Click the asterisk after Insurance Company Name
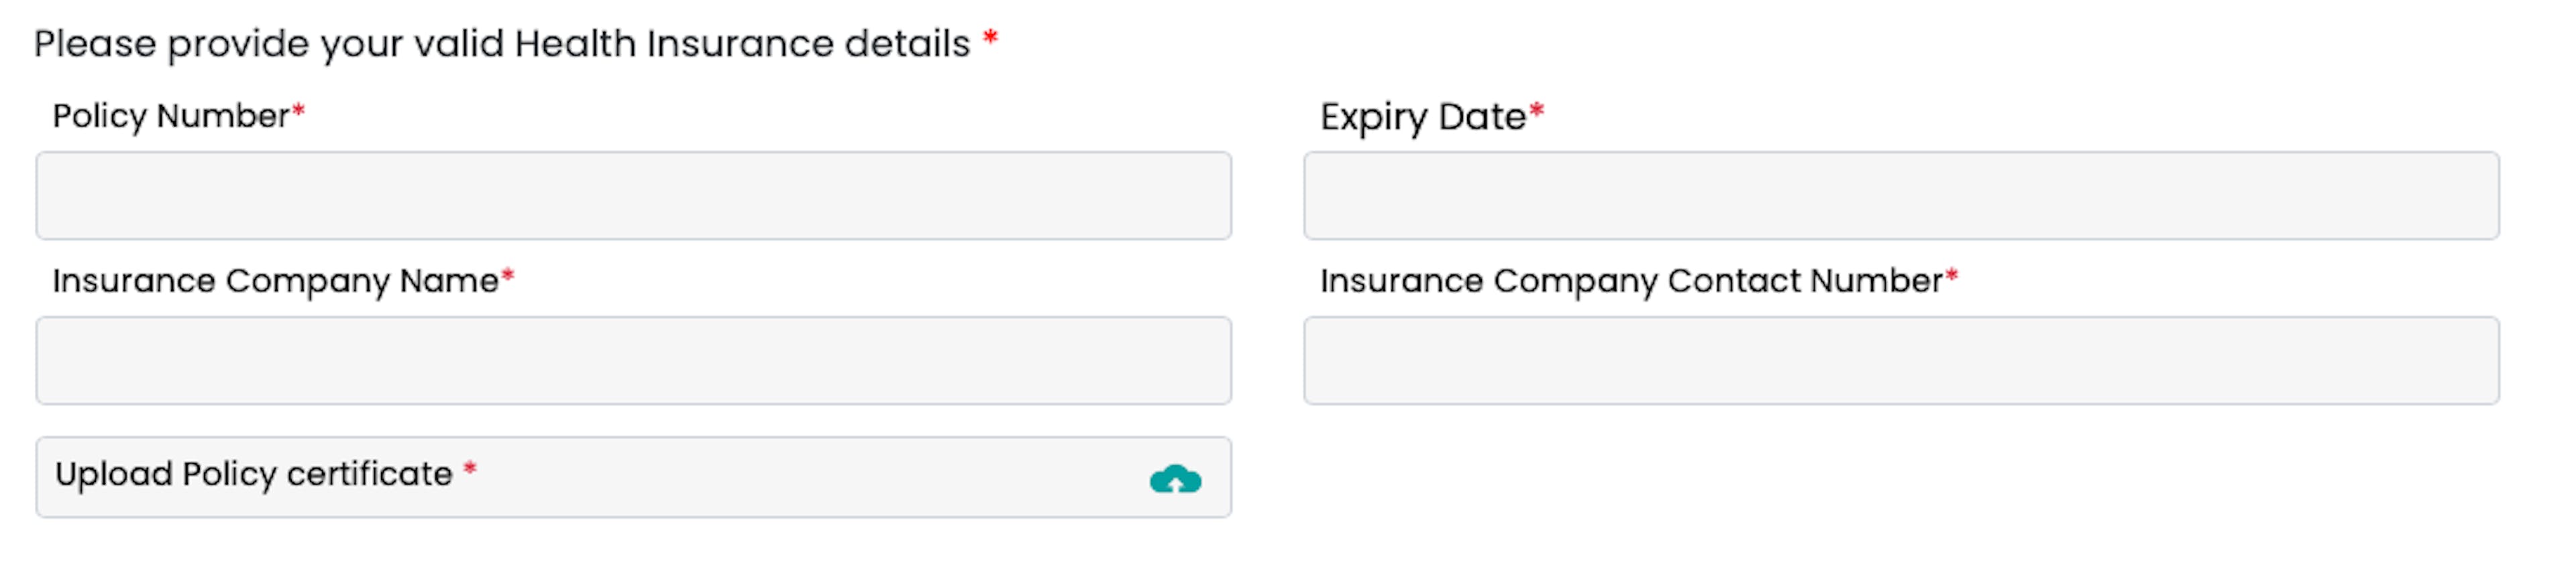This screenshot has width=2576, height=575. (x=508, y=276)
